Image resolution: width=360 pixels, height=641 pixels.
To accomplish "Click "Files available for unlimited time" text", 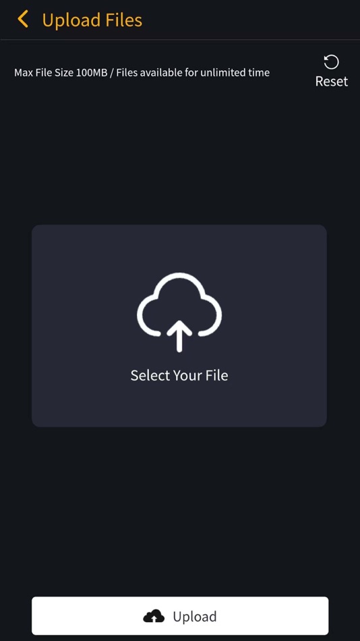I will click(193, 73).
